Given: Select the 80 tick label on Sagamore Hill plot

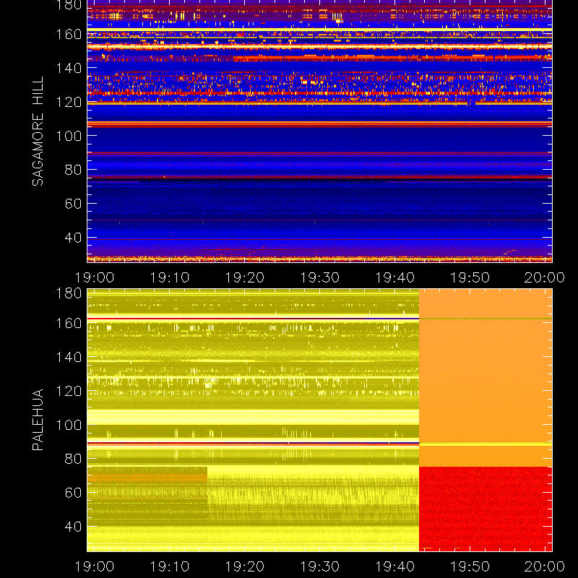Looking at the screenshot, I should tap(73, 170).
